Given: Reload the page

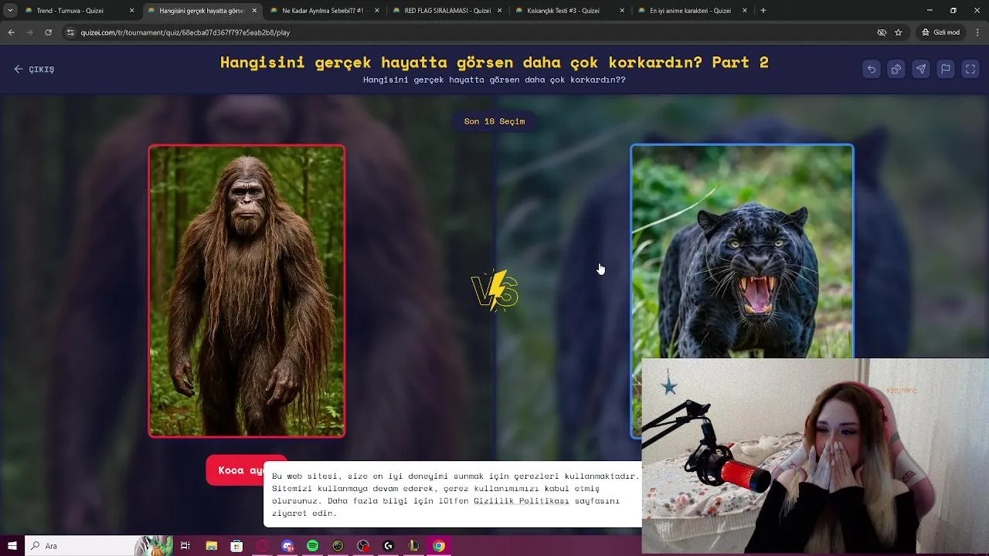Looking at the screenshot, I should (x=48, y=32).
